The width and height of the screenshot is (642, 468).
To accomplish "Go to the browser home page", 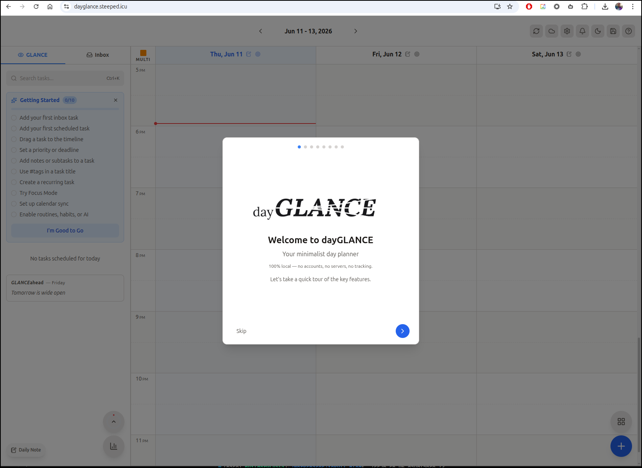I will click(50, 7).
